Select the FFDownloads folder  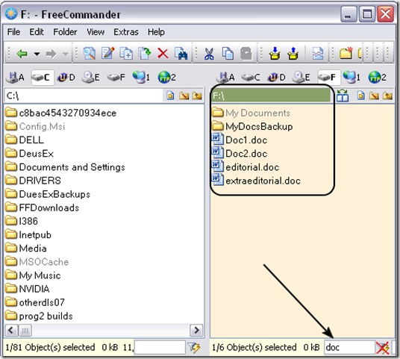[x=43, y=207]
